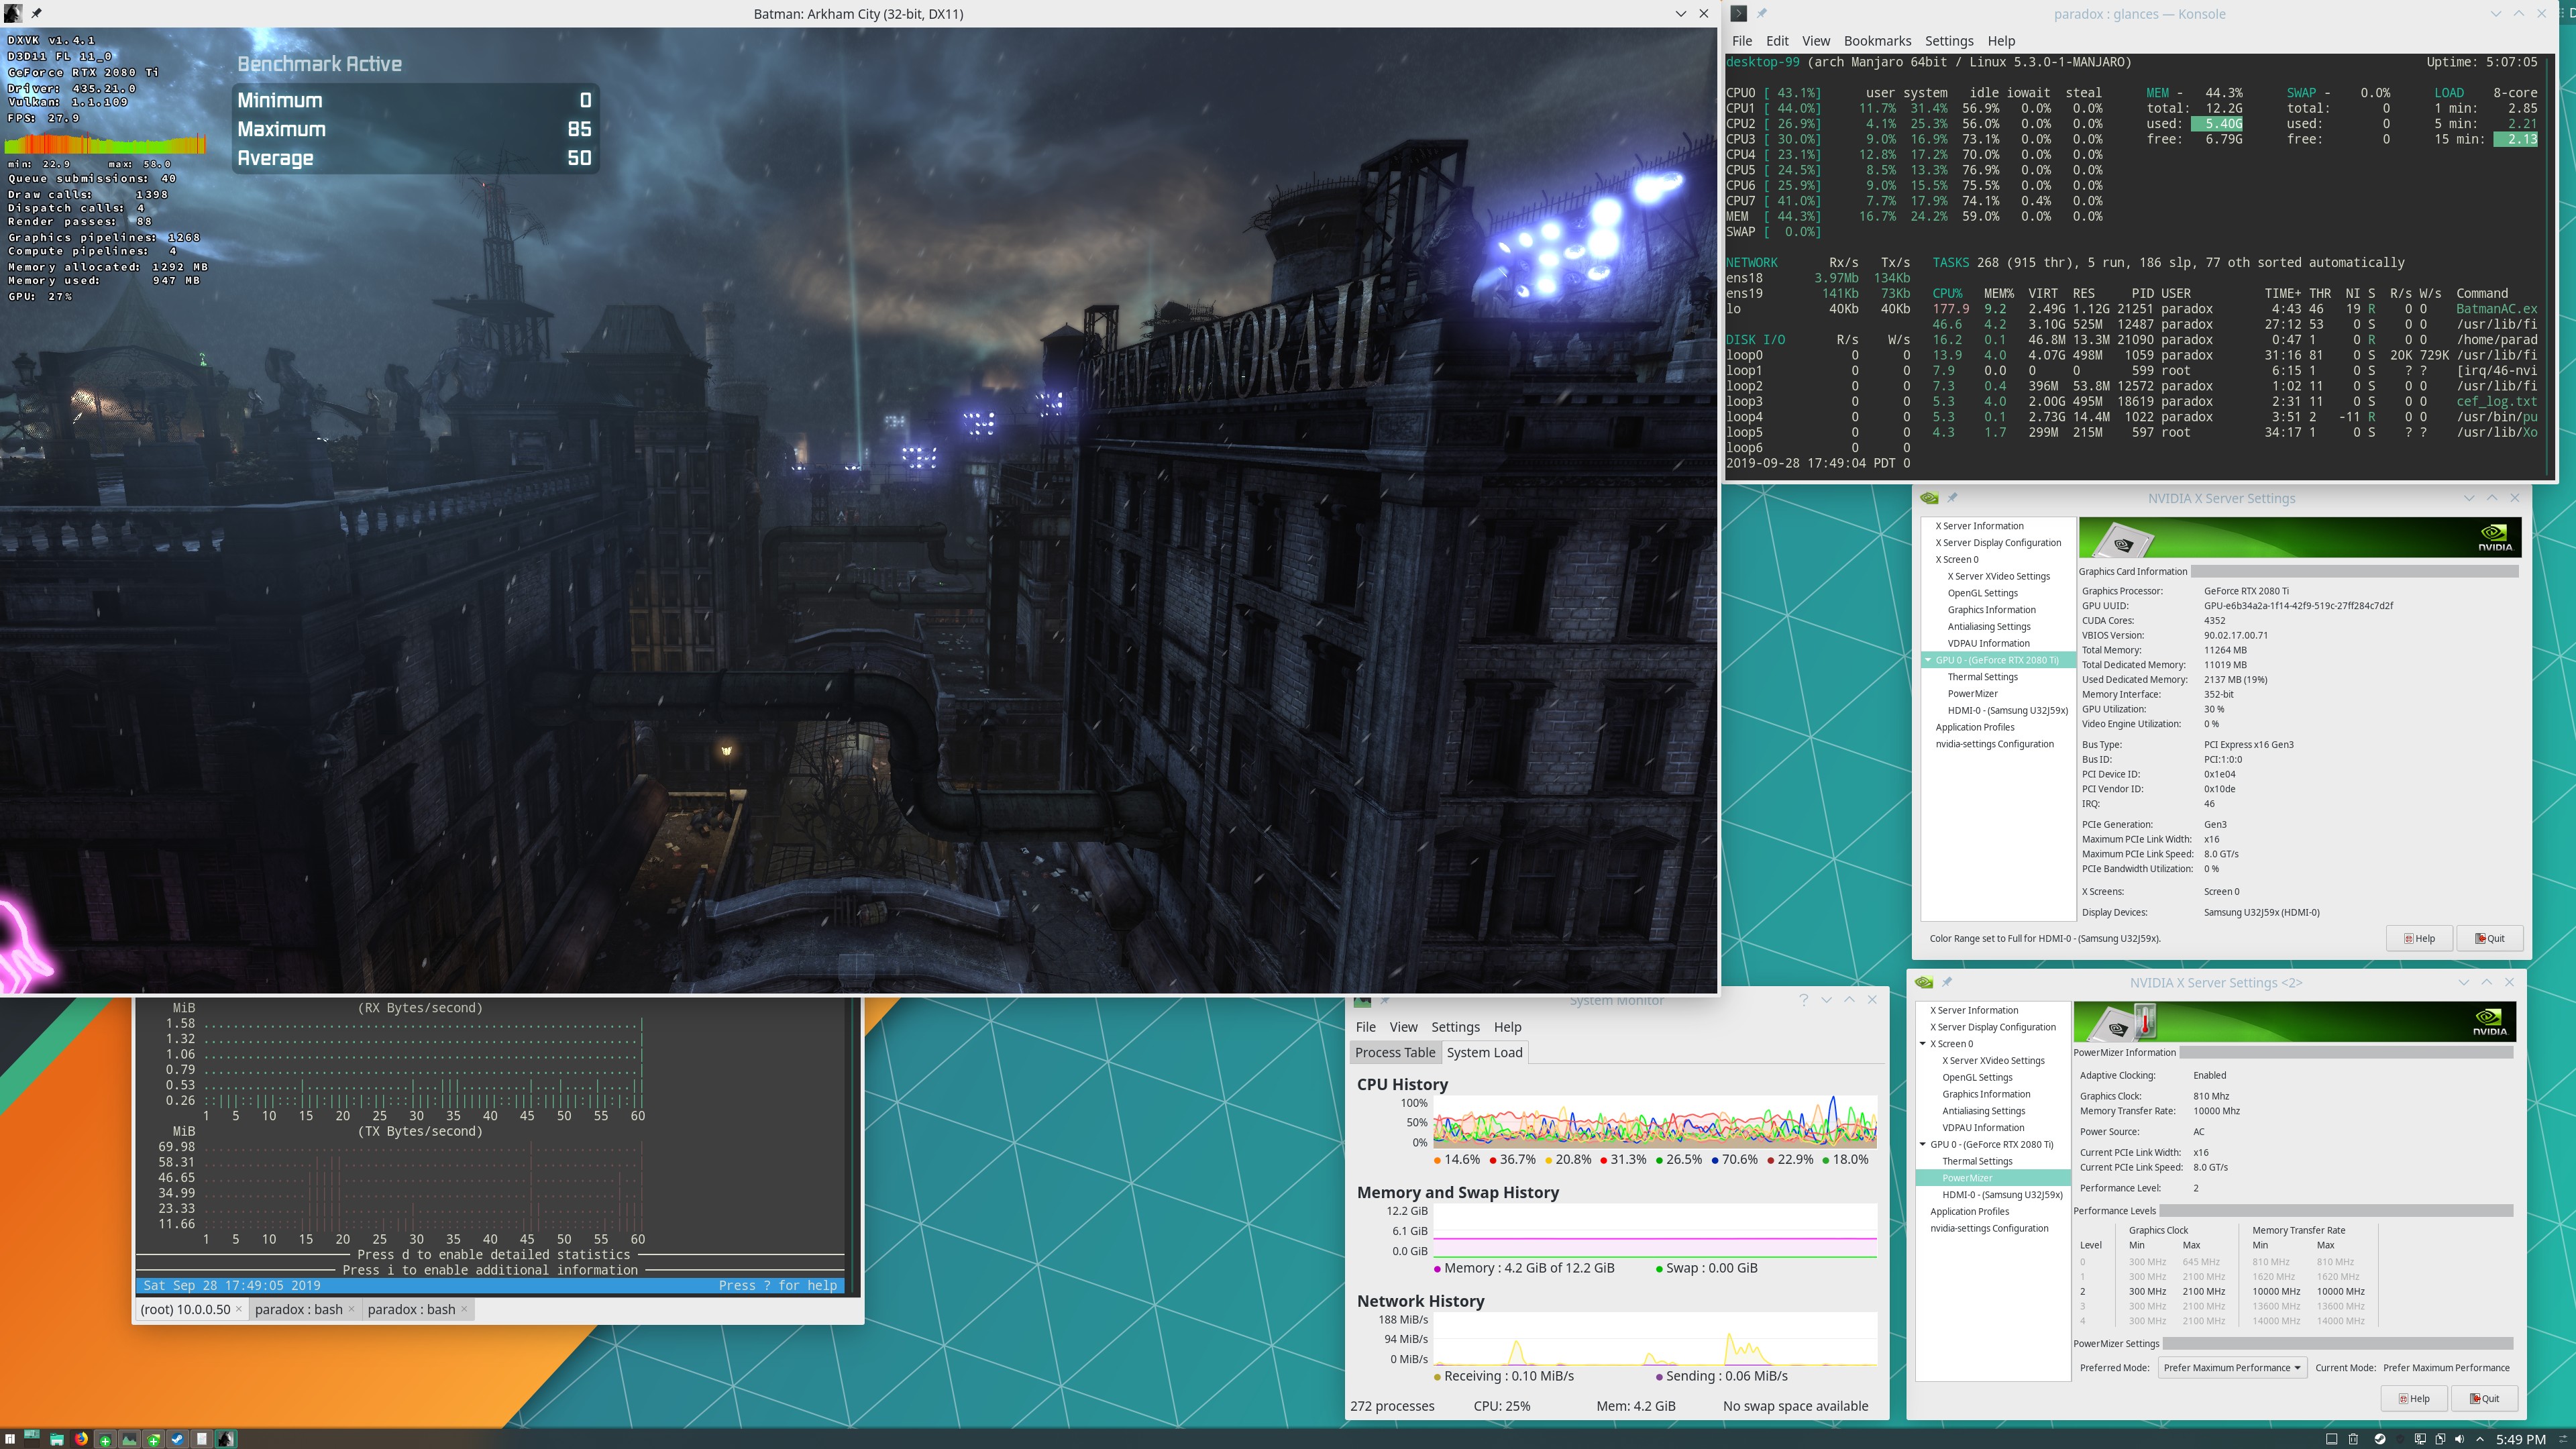This screenshot has width=2576, height=1449.
Task: Open System Monitor Settings menu
Action: tap(1455, 1027)
